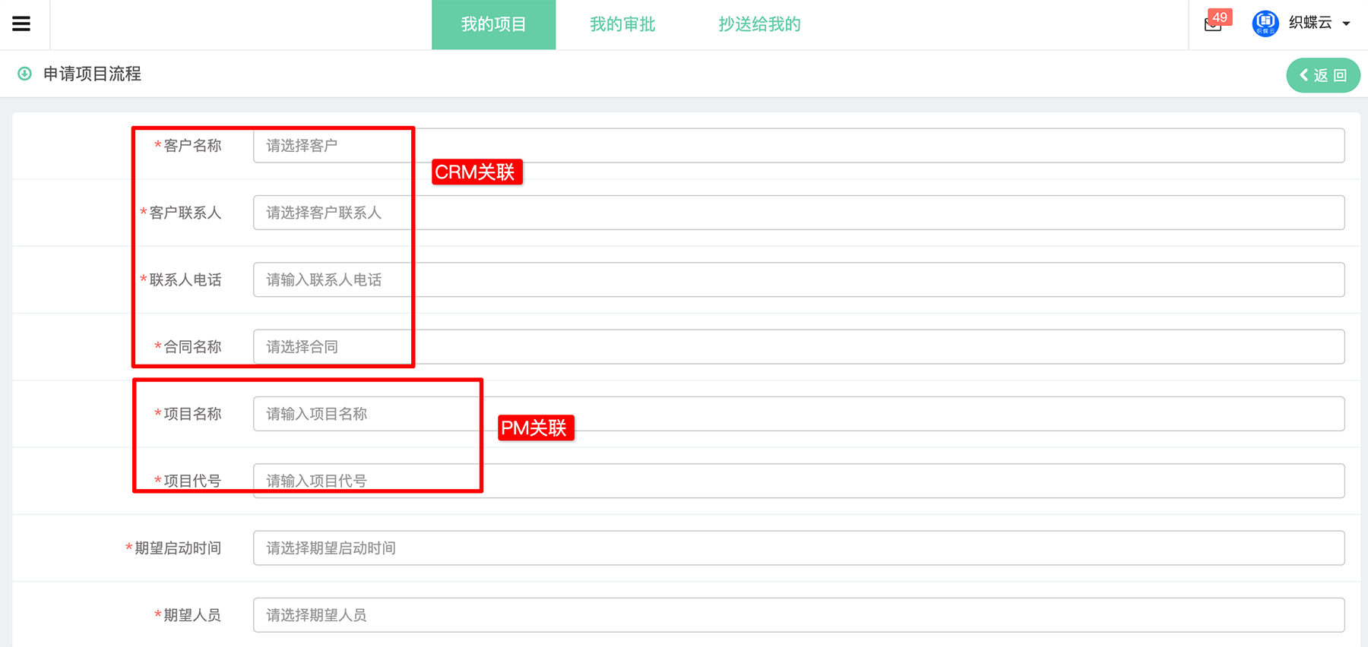
Task: Switch to 抄送给我的 tab
Action: tap(759, 25)
